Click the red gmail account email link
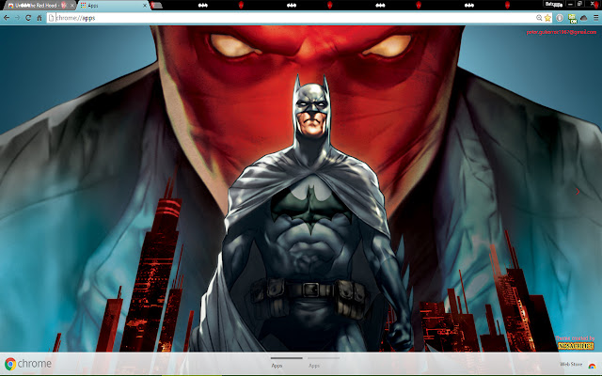This screenshot has height=376, width=602. (x=562, y=32)
